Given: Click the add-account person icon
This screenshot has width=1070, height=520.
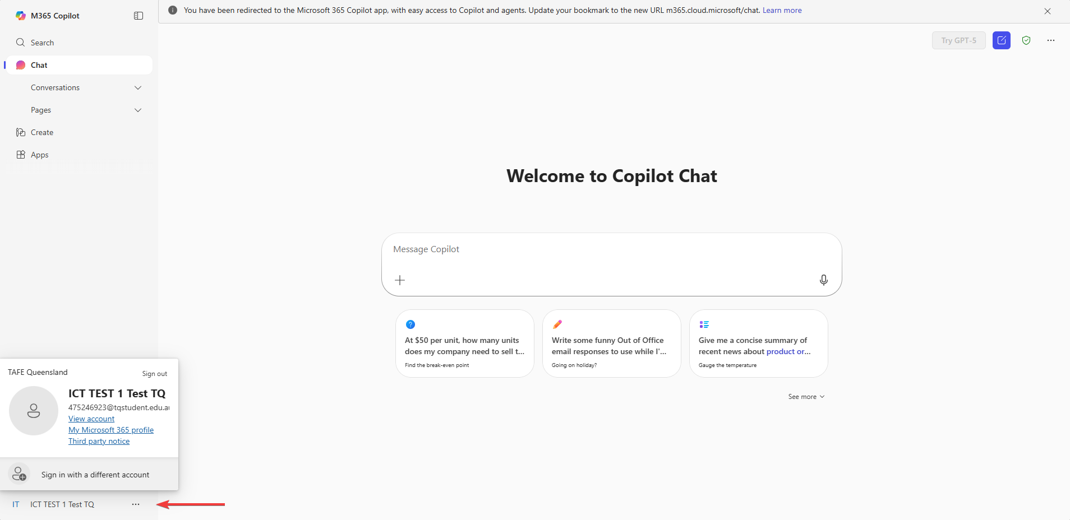Looking at the screenshot, I should click(19, 474).
